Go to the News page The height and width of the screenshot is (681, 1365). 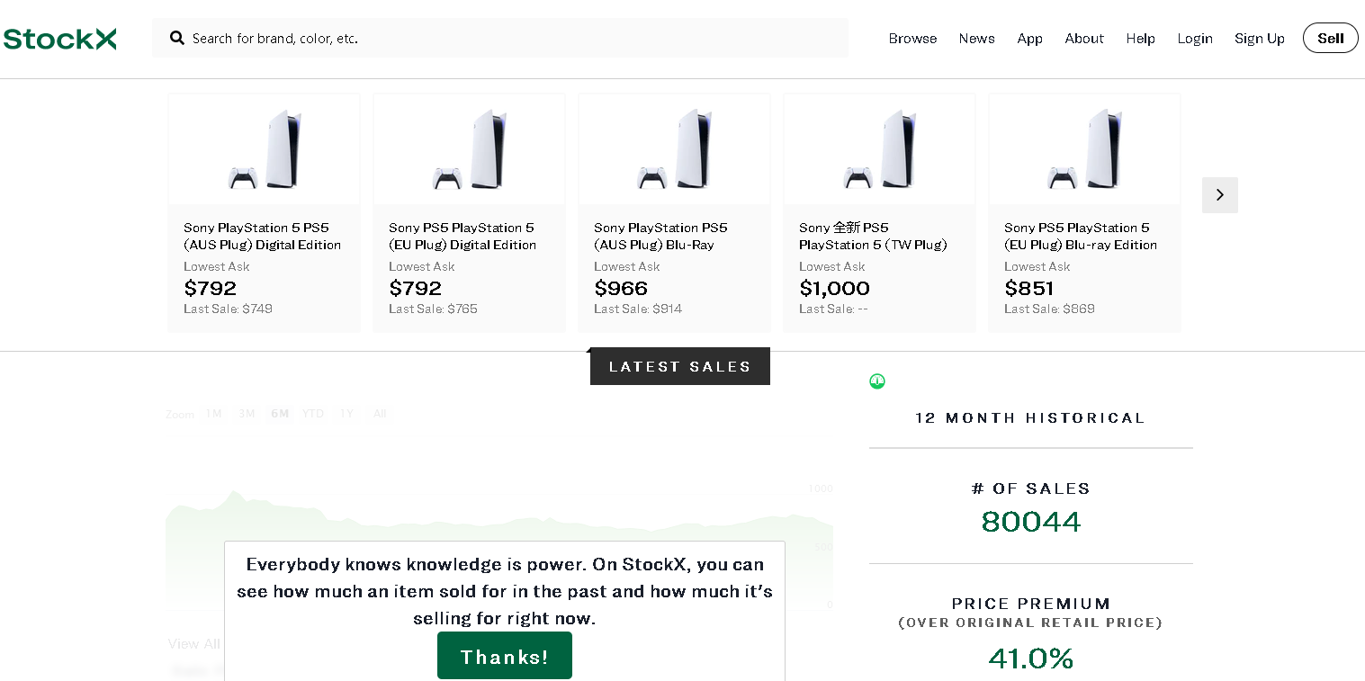coord(976,39)
